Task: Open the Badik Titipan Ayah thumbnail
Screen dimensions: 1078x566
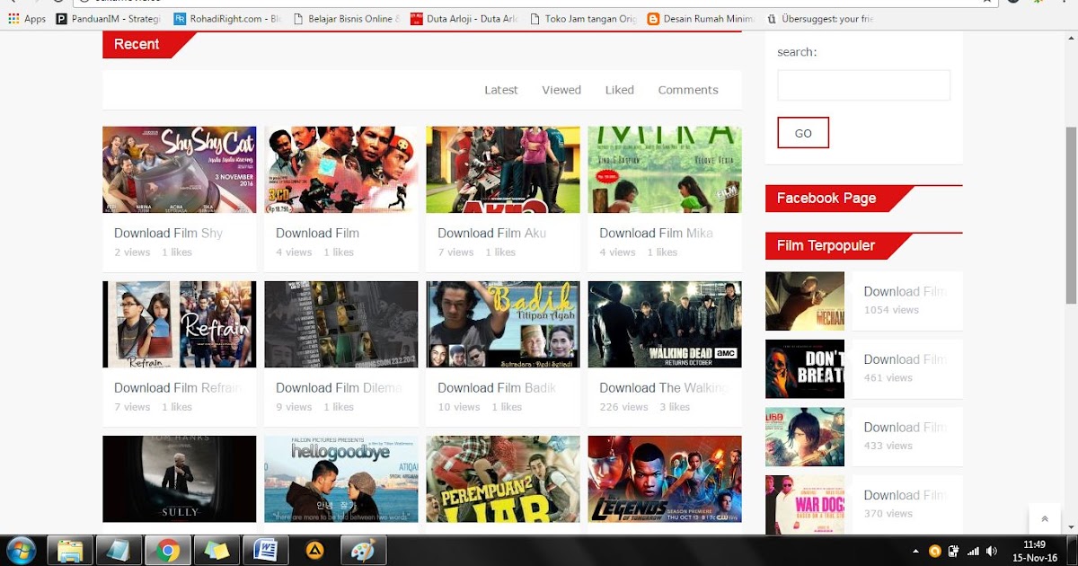Action: point(503,324)
